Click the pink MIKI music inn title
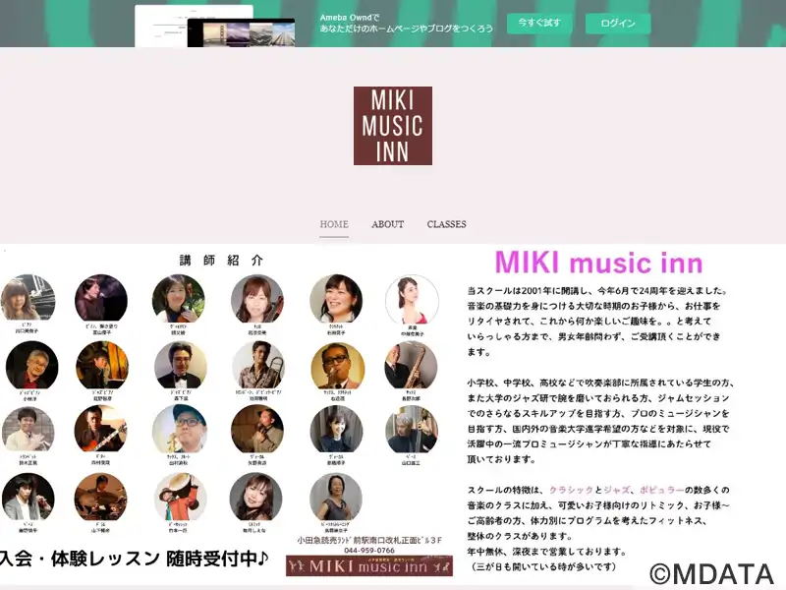The image size is (786, 590). [x=598, y=262]
